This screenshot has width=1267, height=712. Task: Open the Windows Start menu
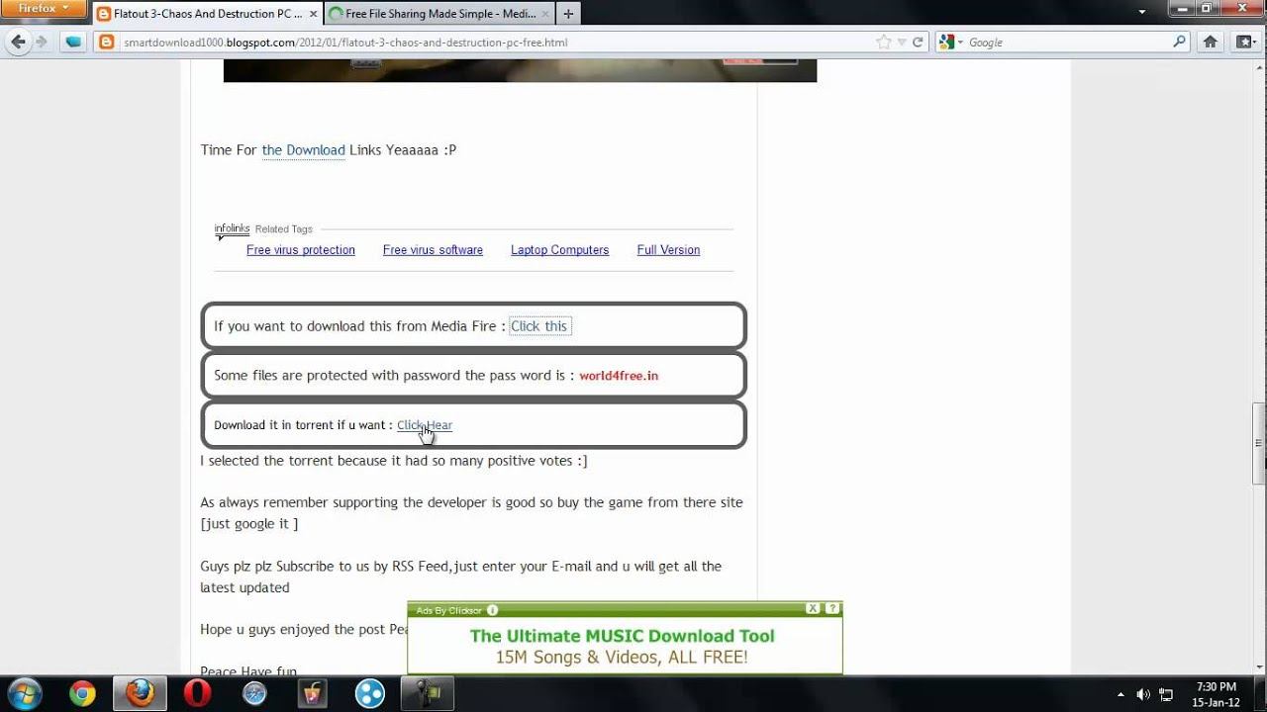click(x=23, y=693)
